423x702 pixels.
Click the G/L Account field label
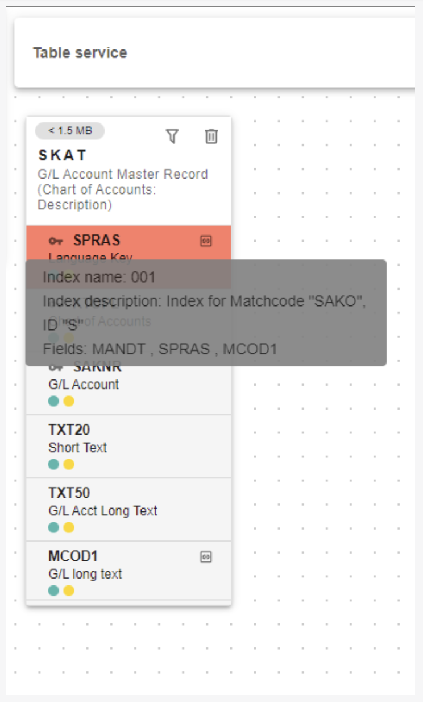tap(84, 385)
